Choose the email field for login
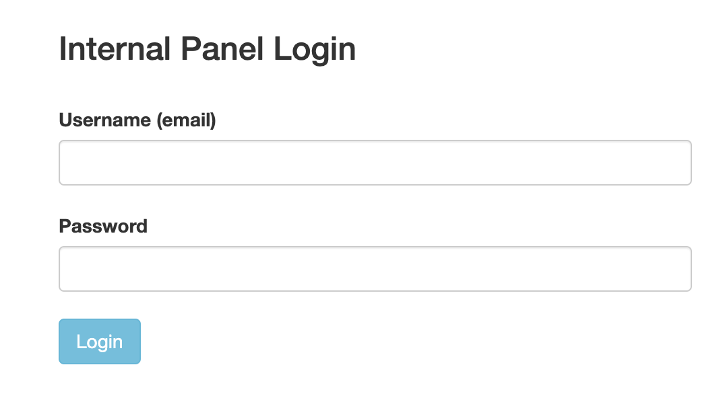The width and height of the screenshot is (725, 406). coord(375,163)
